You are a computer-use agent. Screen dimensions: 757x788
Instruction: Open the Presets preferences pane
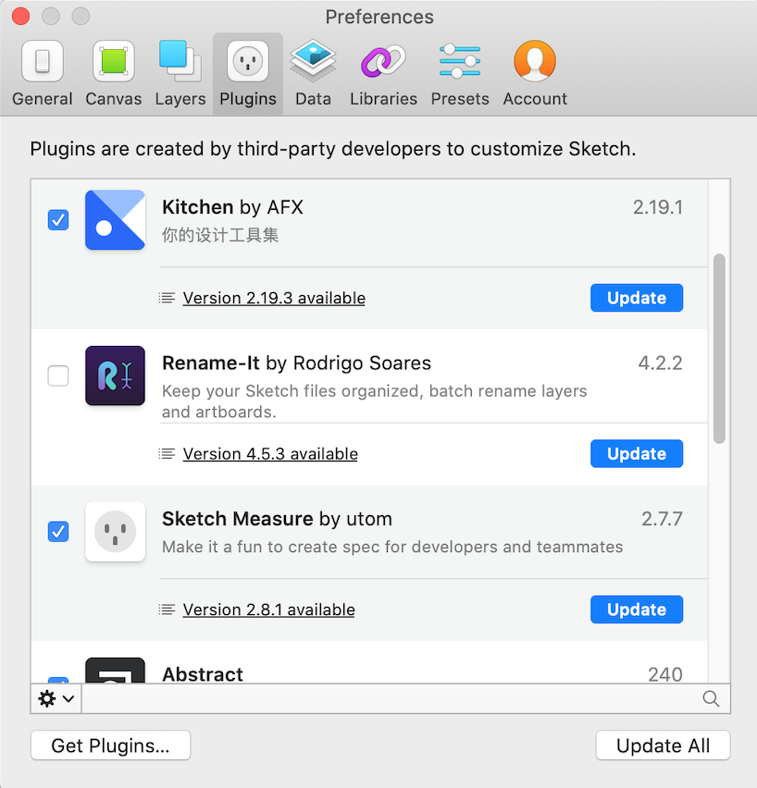click(460, 74)
